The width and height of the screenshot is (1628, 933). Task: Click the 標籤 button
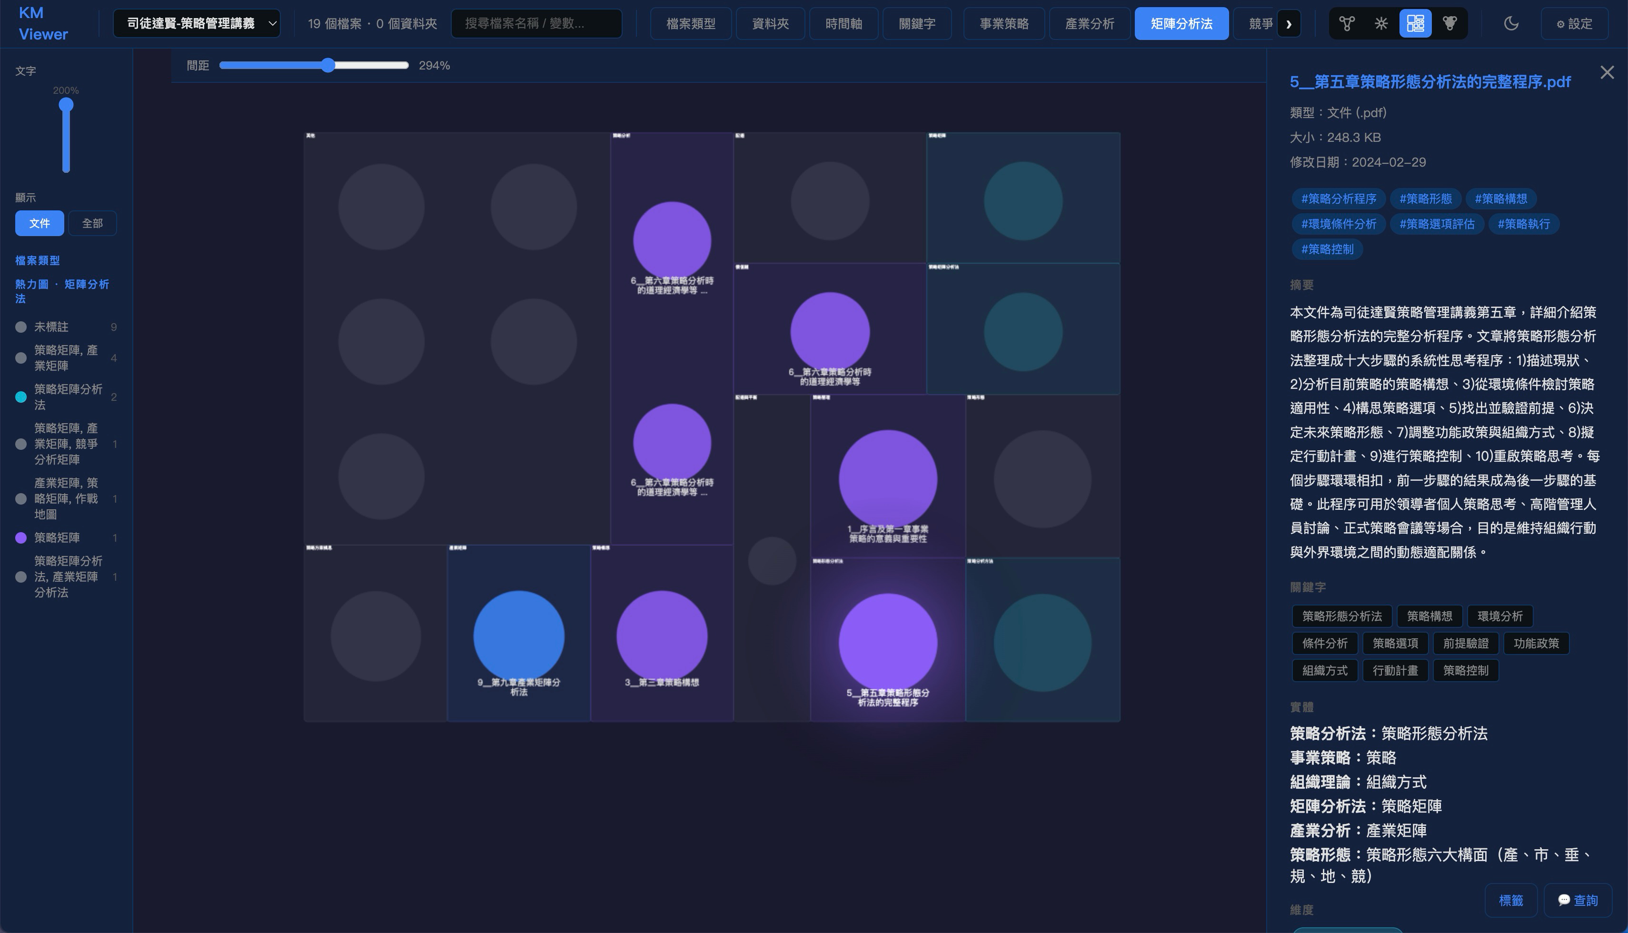[1511, 900]
